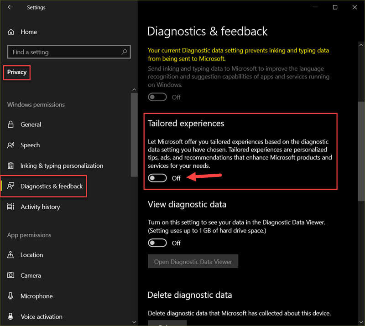
Task: Close the Settings window
Action: [355, 7]
